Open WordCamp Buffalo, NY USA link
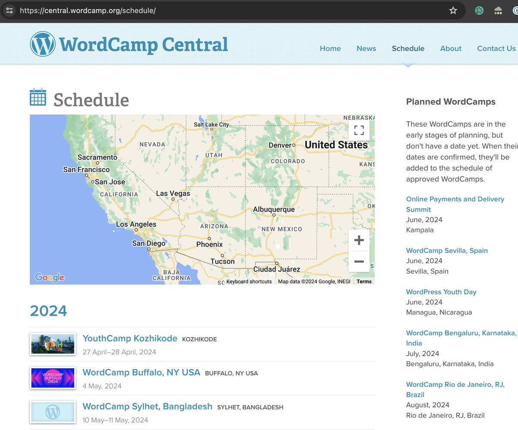The image size is (518, 430). pos(142,372)
